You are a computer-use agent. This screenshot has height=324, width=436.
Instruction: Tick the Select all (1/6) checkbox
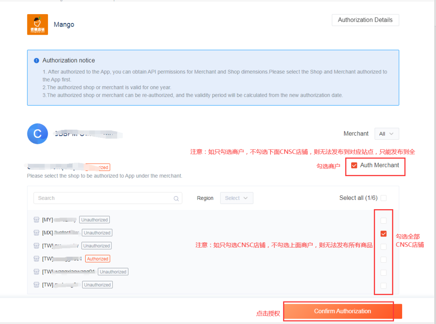point(384,198)
